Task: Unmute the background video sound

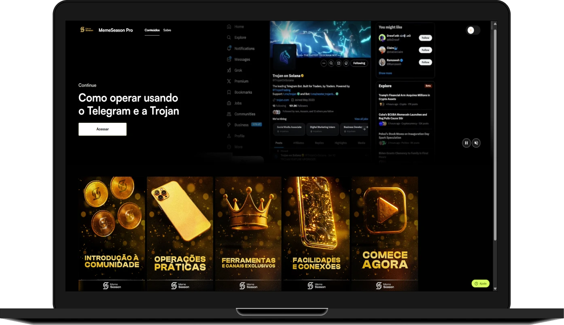Action: tap(476, 143)
